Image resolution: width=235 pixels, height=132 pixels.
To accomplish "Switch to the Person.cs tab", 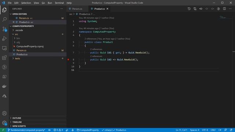I will click(x=77, y=9).
